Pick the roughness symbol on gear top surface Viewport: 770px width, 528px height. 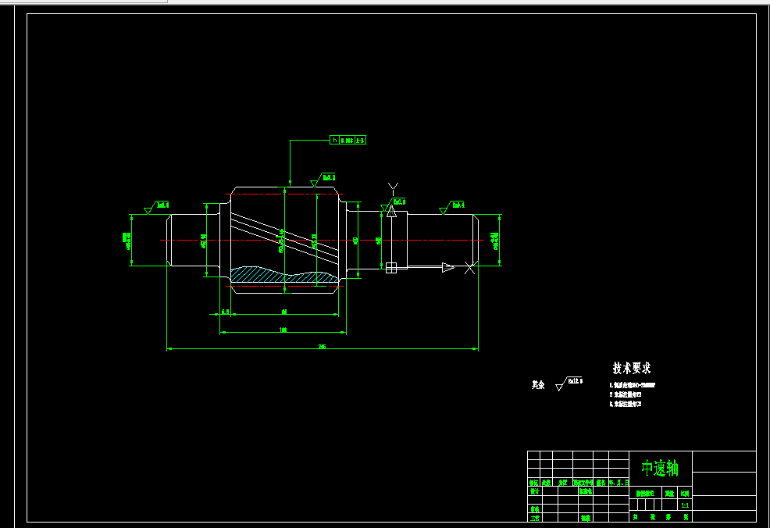(x=323, y=180)
